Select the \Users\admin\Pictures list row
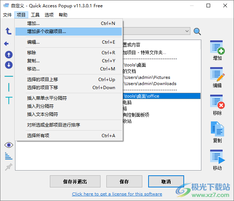This screenshot has width=234, height=201. (x=162, y=77)
